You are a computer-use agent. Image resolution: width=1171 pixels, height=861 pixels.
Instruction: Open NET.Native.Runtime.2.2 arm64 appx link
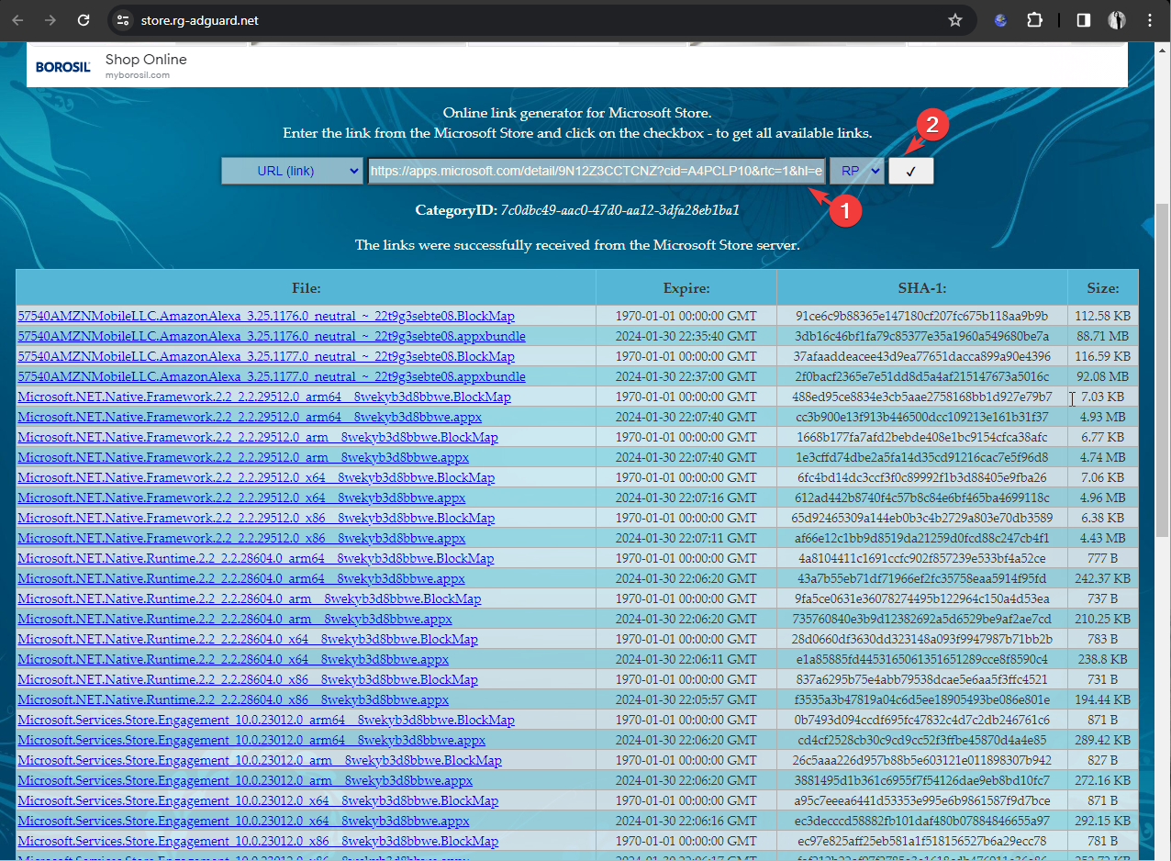pos(241,578)
